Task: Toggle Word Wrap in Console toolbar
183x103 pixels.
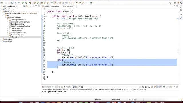Action: [155, 87]
